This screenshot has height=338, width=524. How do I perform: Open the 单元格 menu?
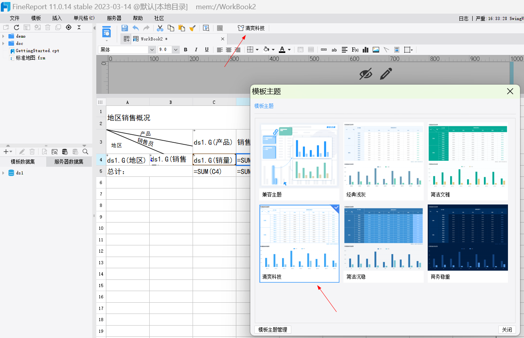point(84,18)
